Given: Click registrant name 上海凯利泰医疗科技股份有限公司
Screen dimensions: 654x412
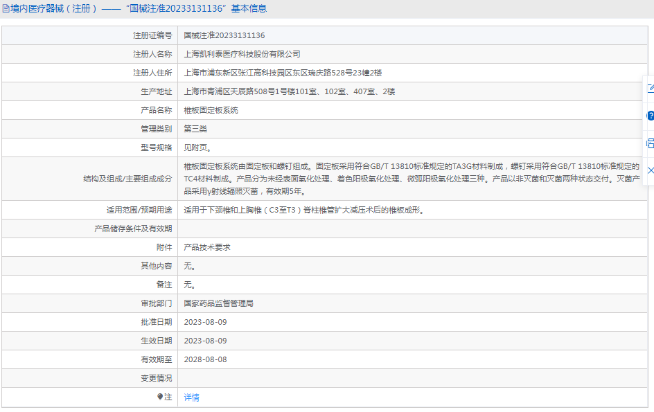Looking at the screenshot, I should 242,54.
